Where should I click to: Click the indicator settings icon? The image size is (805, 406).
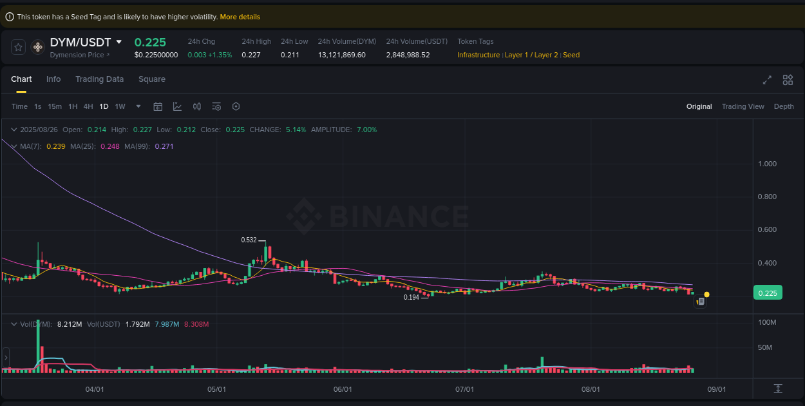tap(216, 106)
